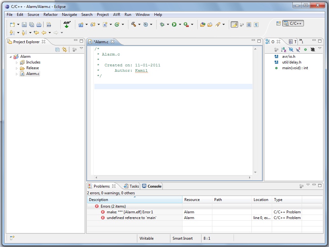329x247 pixels.
Task: Select the 'undefined reference to main' error
Action: point(131,218)
